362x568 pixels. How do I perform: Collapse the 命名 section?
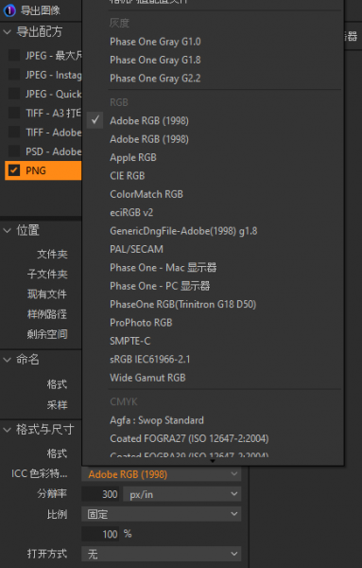coord(7,360)
